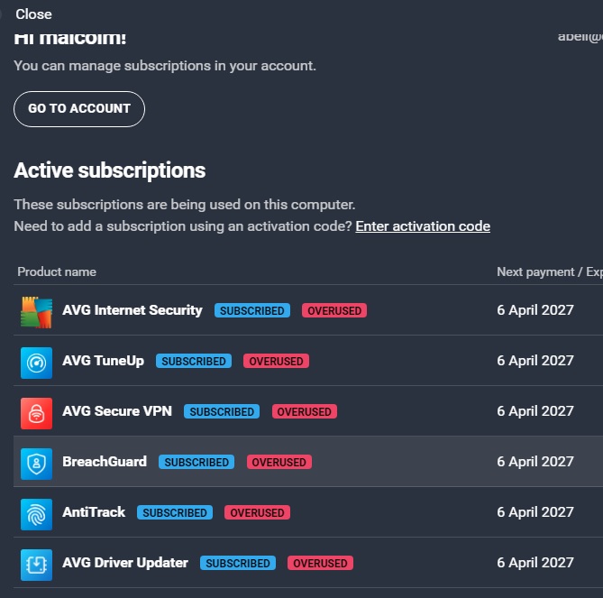Click the AntiTrack fingerprint icon
This screenshot has height=598, width=603.
coord(36,514)
